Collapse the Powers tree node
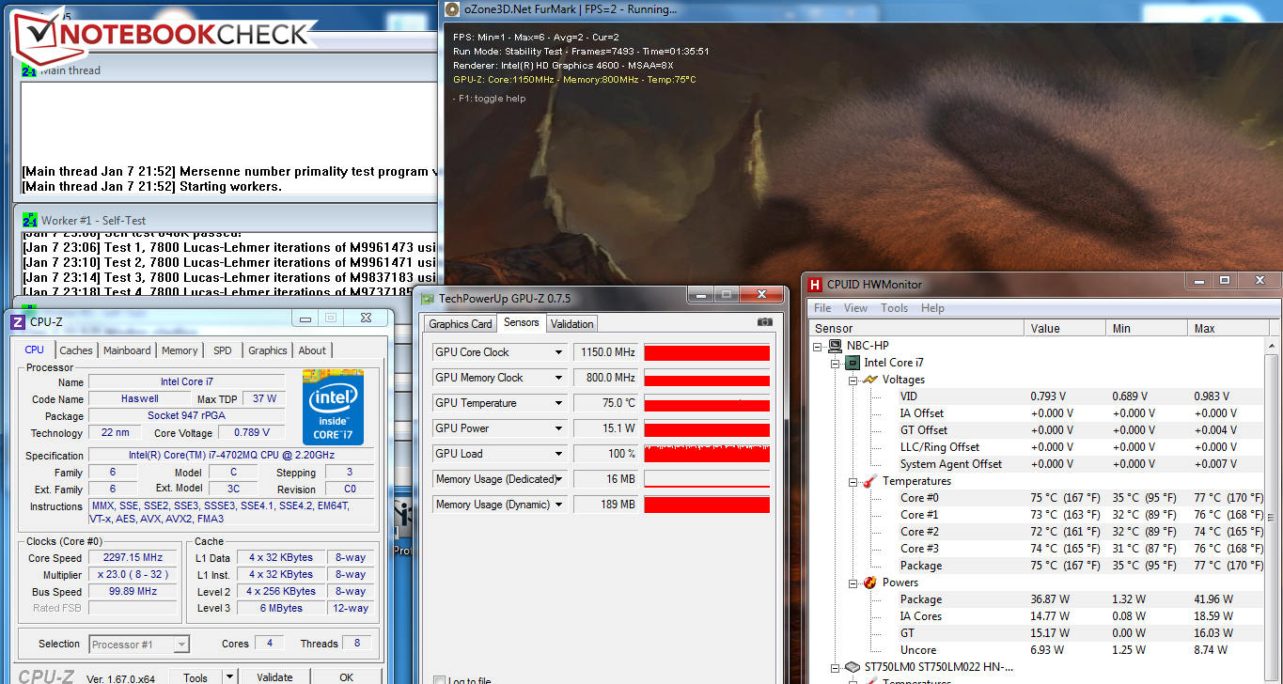1283x684 pixels. tap(853, 583)
